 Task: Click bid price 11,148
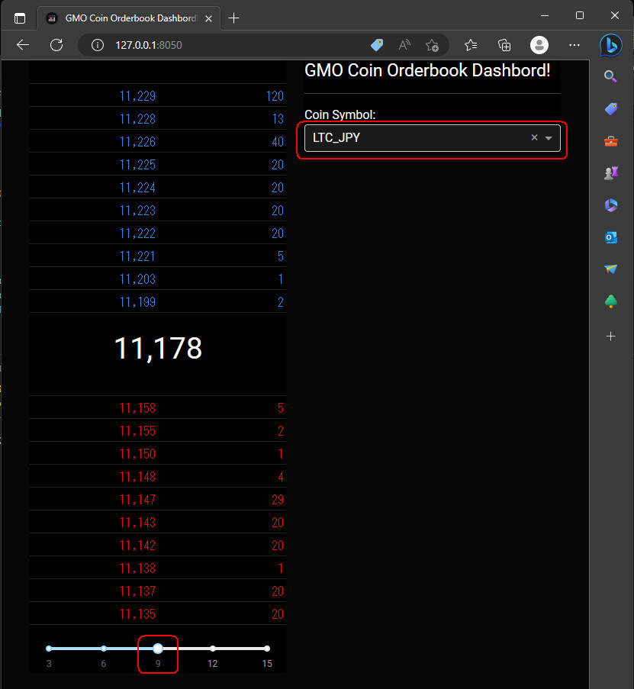[137, 477]
